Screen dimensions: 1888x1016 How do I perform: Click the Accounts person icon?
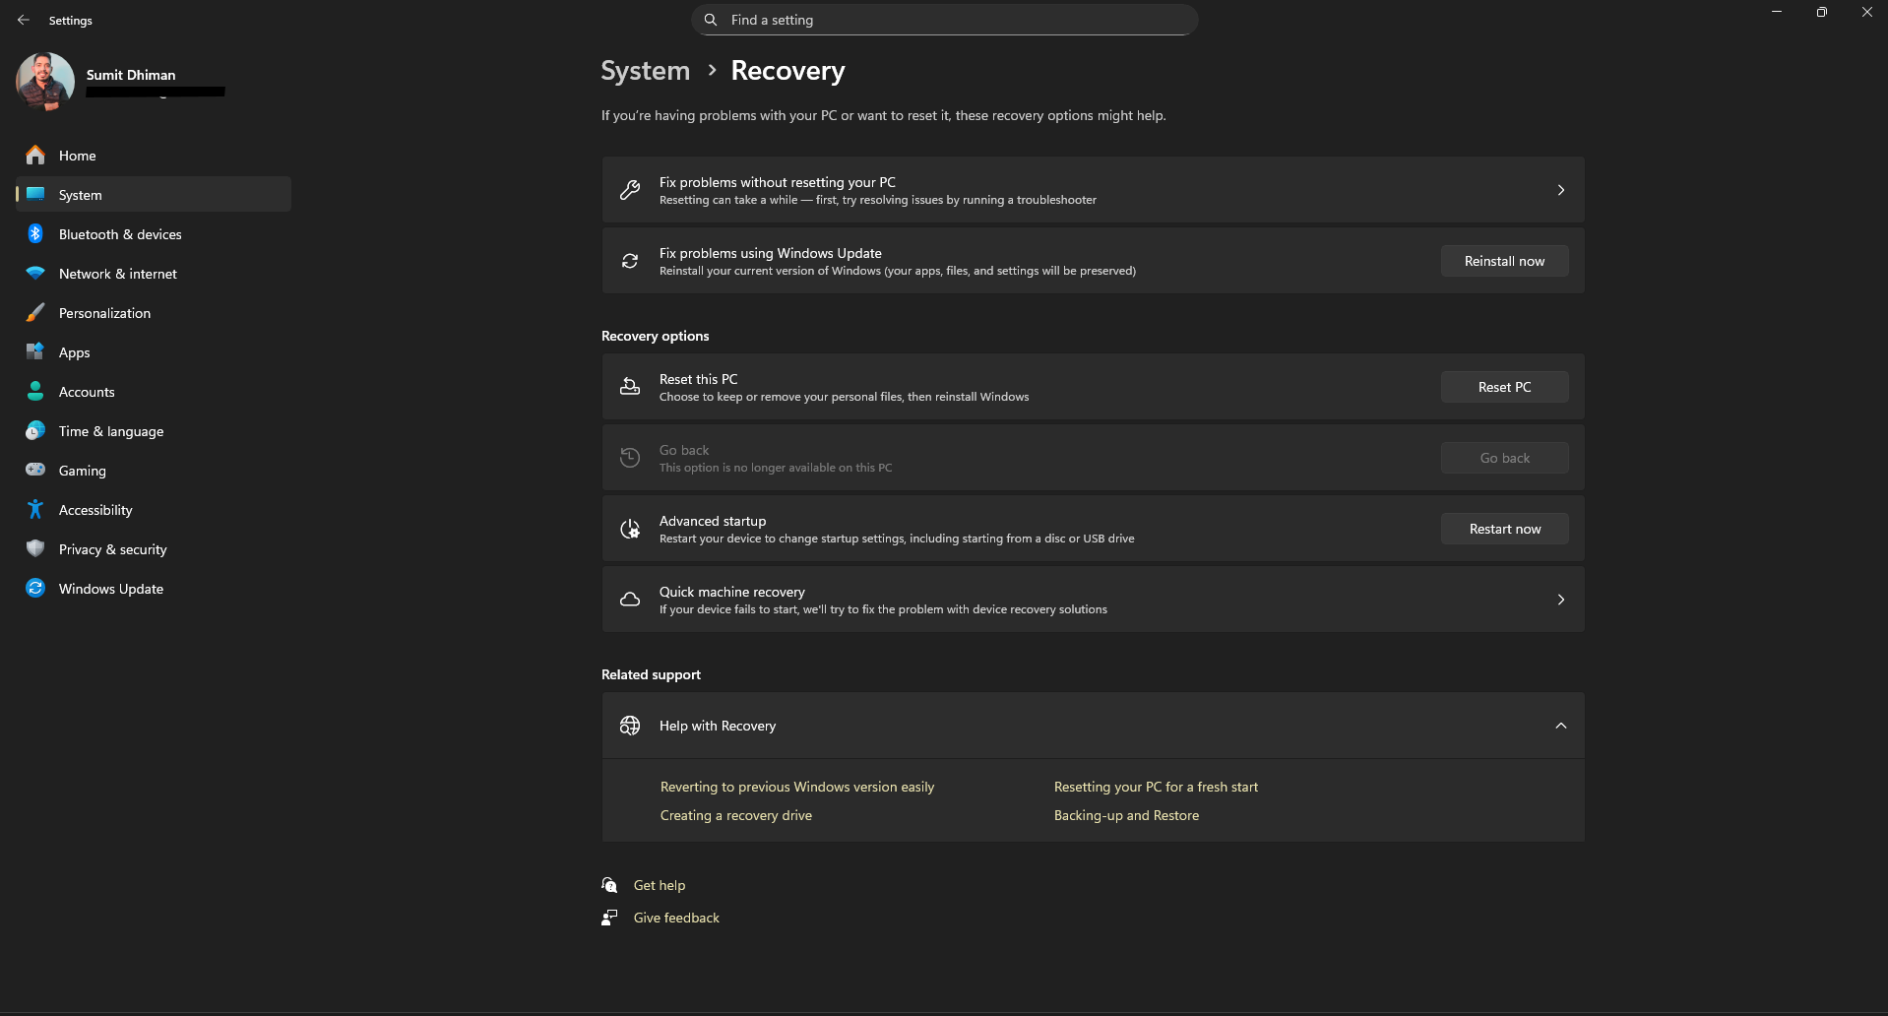35,391
